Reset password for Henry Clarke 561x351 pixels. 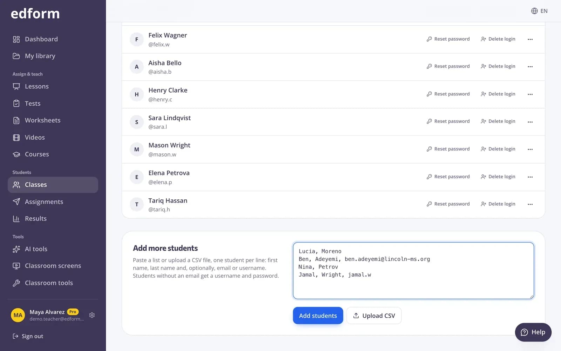[448, 94]
